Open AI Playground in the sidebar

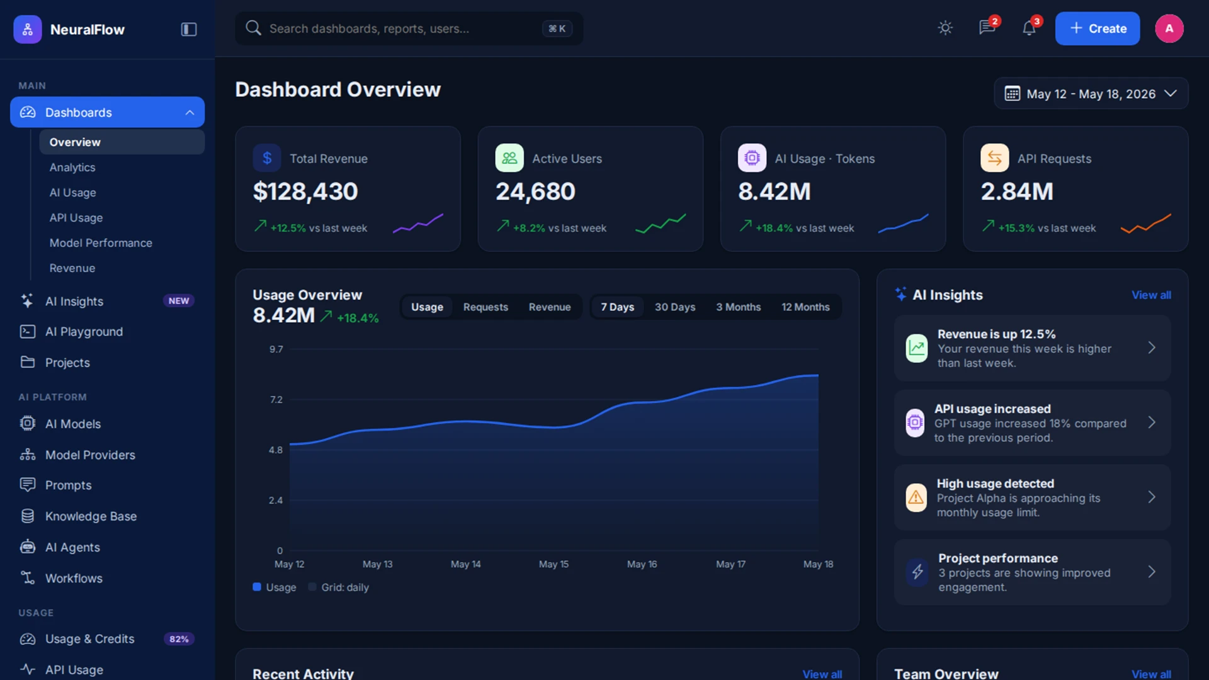click(x=107, y=332)
